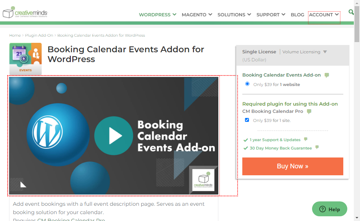
Task: Open the Plugin Add-On breadcrumb link
Action: (x=39, y=35)
